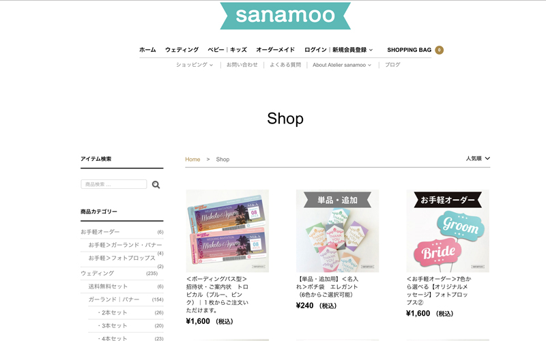546x341 pixels.
Task: Select the オーダーメイド menu item
Action: click(x=276, y=50)
